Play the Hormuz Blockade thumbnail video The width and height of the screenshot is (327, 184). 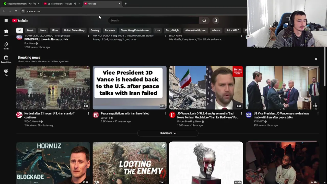53,163
